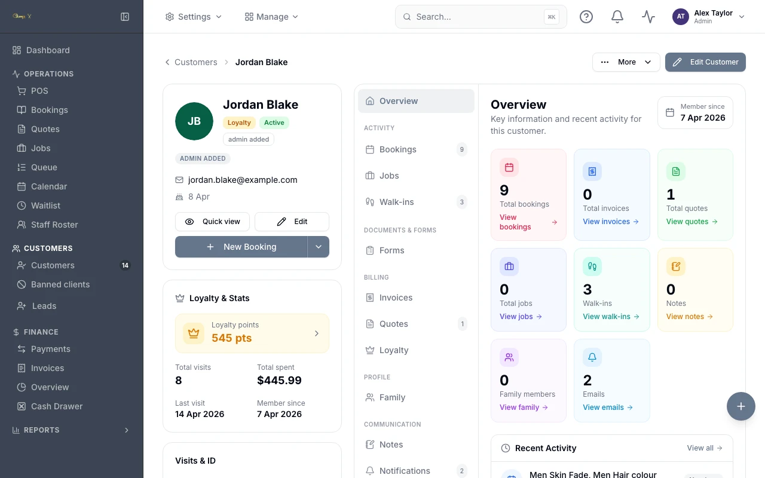765x478 pixels.
Task: Open the help question-mark icon
Action: coord(586,17)
